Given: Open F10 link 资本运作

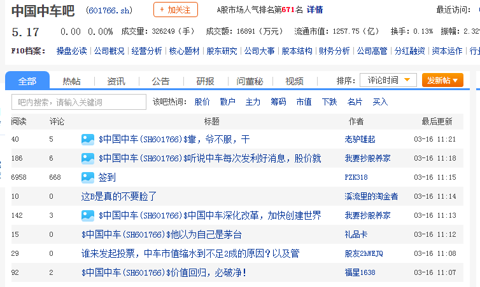Looking at the screenshot, I should point(447,51).
